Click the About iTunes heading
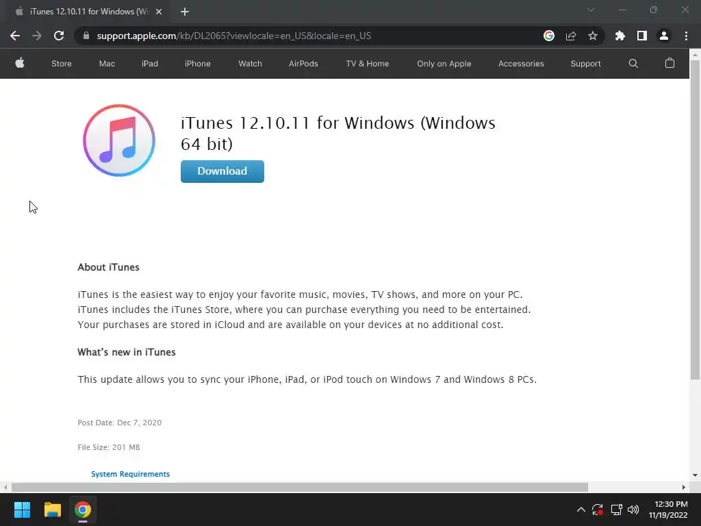701x526 pixels. coord(109,267)
